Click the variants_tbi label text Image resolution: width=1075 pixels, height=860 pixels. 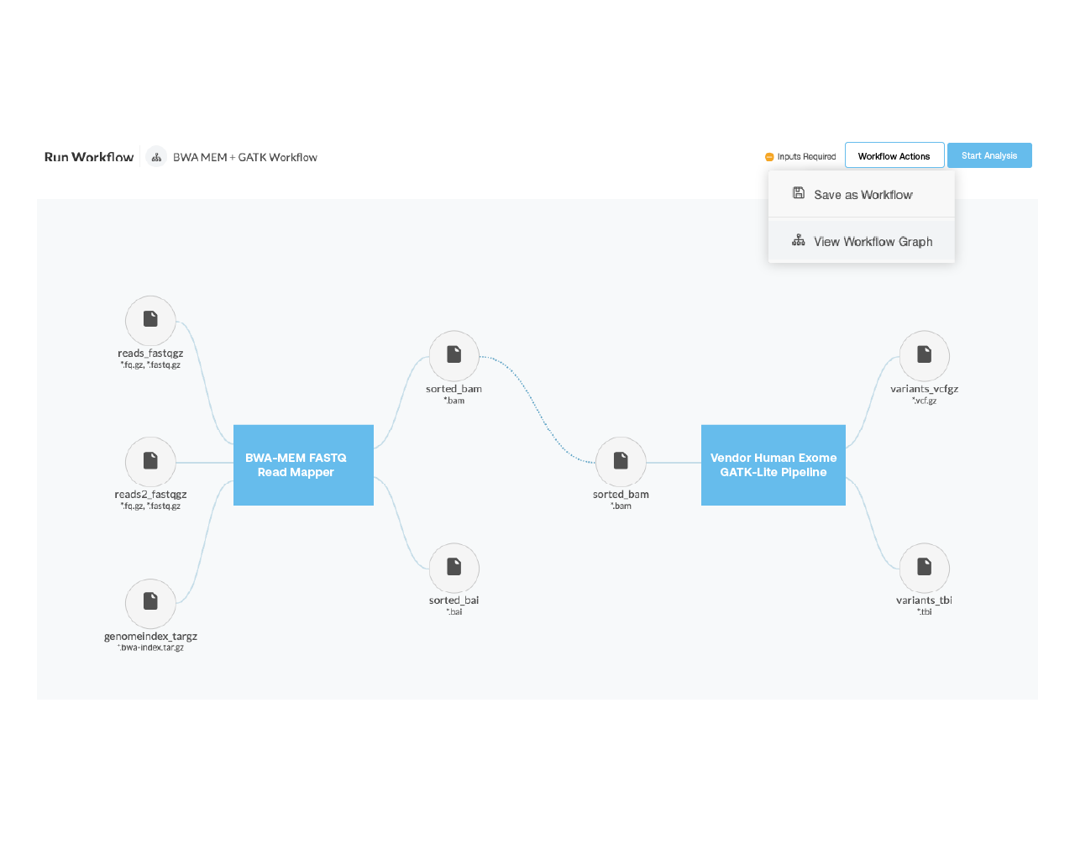[x=924, y=600]
